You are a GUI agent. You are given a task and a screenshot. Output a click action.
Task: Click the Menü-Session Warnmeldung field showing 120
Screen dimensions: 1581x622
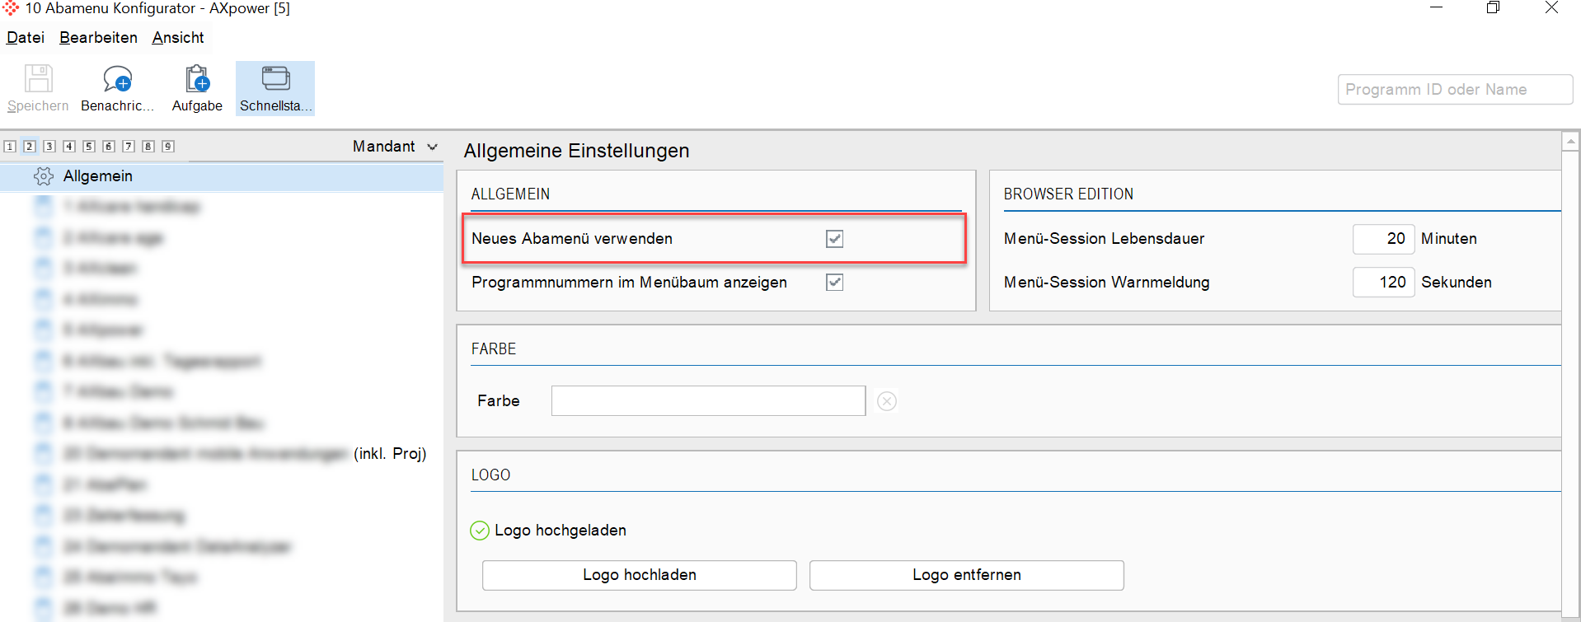[1383, 283]
